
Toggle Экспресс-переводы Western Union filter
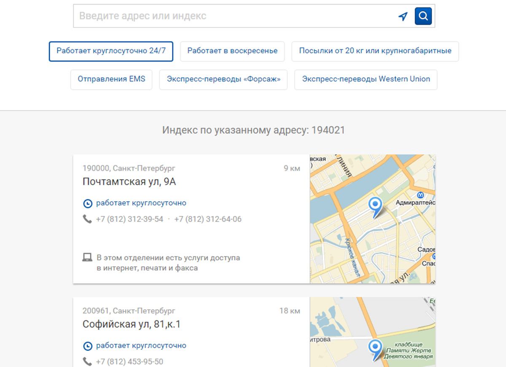366,79
